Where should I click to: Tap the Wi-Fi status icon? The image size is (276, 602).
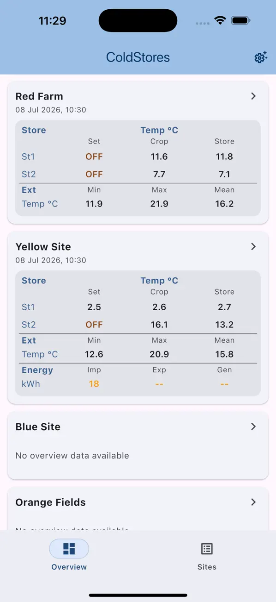pos(220,20)
